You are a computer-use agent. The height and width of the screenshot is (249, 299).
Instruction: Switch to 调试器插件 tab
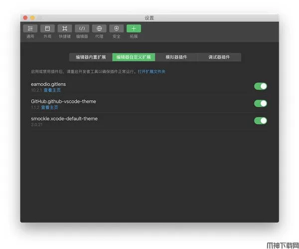pos(219,57)
